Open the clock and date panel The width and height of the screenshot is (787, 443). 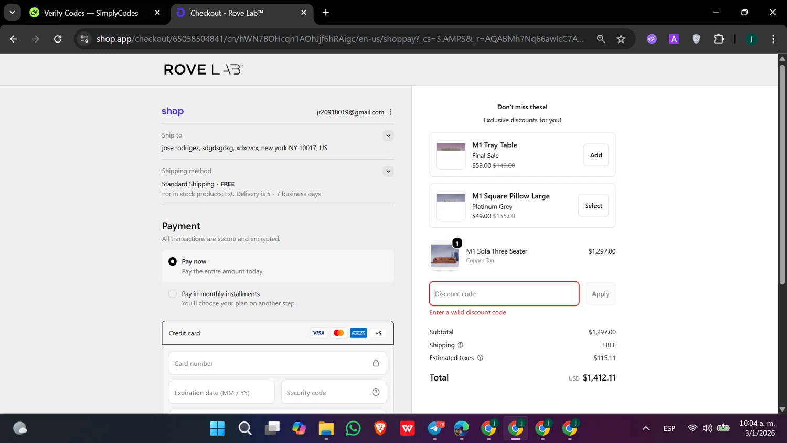point(757,428)
